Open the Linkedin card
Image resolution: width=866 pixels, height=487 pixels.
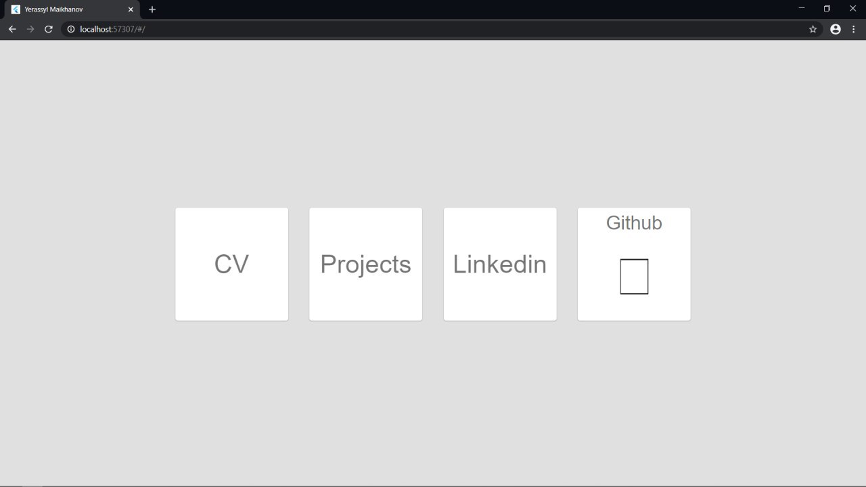(500, 264)
